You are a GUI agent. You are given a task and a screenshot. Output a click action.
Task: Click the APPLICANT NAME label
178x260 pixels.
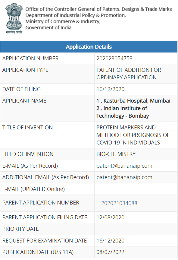pos(24,101)
